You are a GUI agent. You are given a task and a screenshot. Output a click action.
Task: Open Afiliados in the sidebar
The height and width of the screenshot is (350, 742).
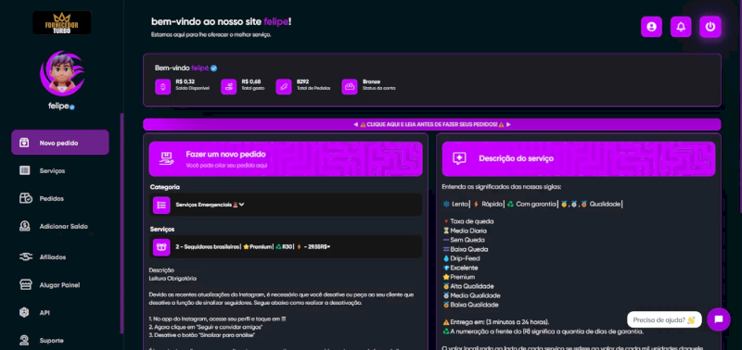pyautogui.click(x=53, y=257)
